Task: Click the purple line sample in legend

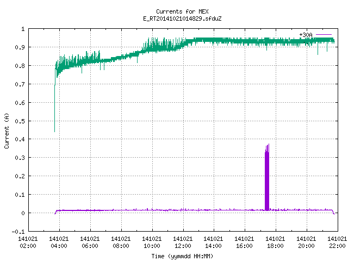Action: [x=324, y=35]
